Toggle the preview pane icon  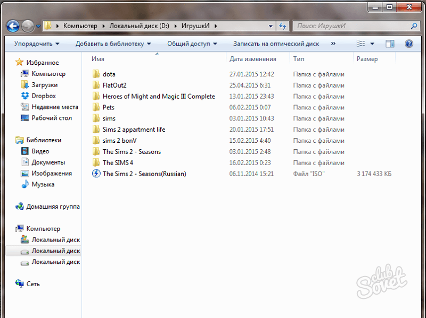tap(390, 44)
